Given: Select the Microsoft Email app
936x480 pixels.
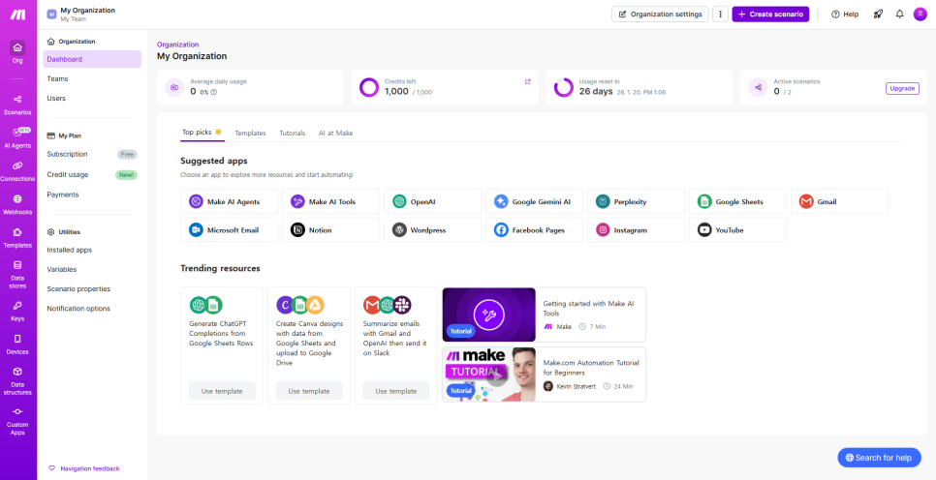Looking at the screenshot, I should pos(230,229).
